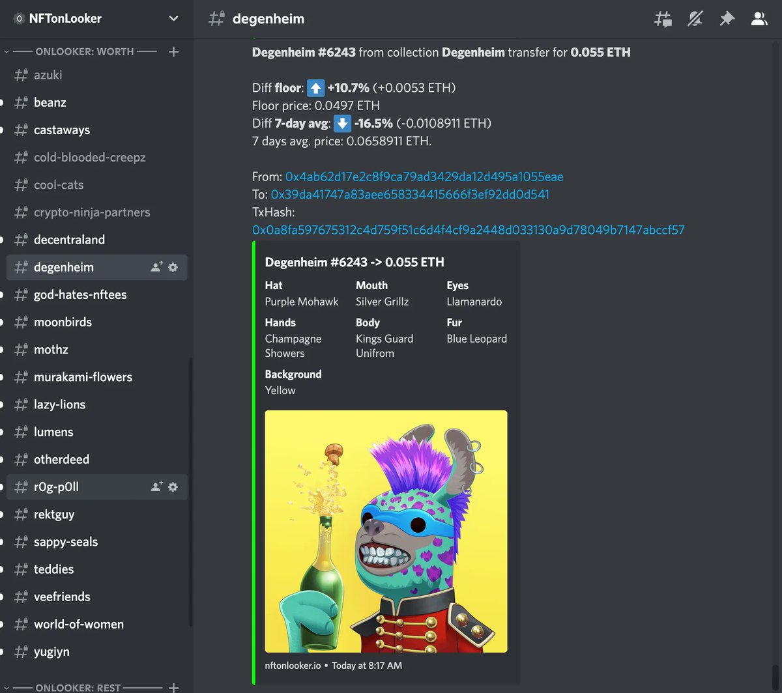Invite people to r0g-p0ll channel
The width and height of the screenshot is (782, 693).
[x=156, y=487]
